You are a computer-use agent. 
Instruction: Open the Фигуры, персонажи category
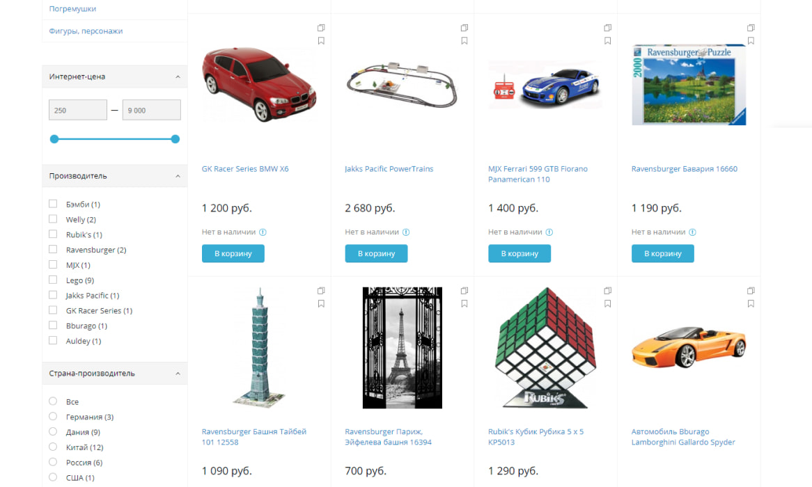point(86,31)
